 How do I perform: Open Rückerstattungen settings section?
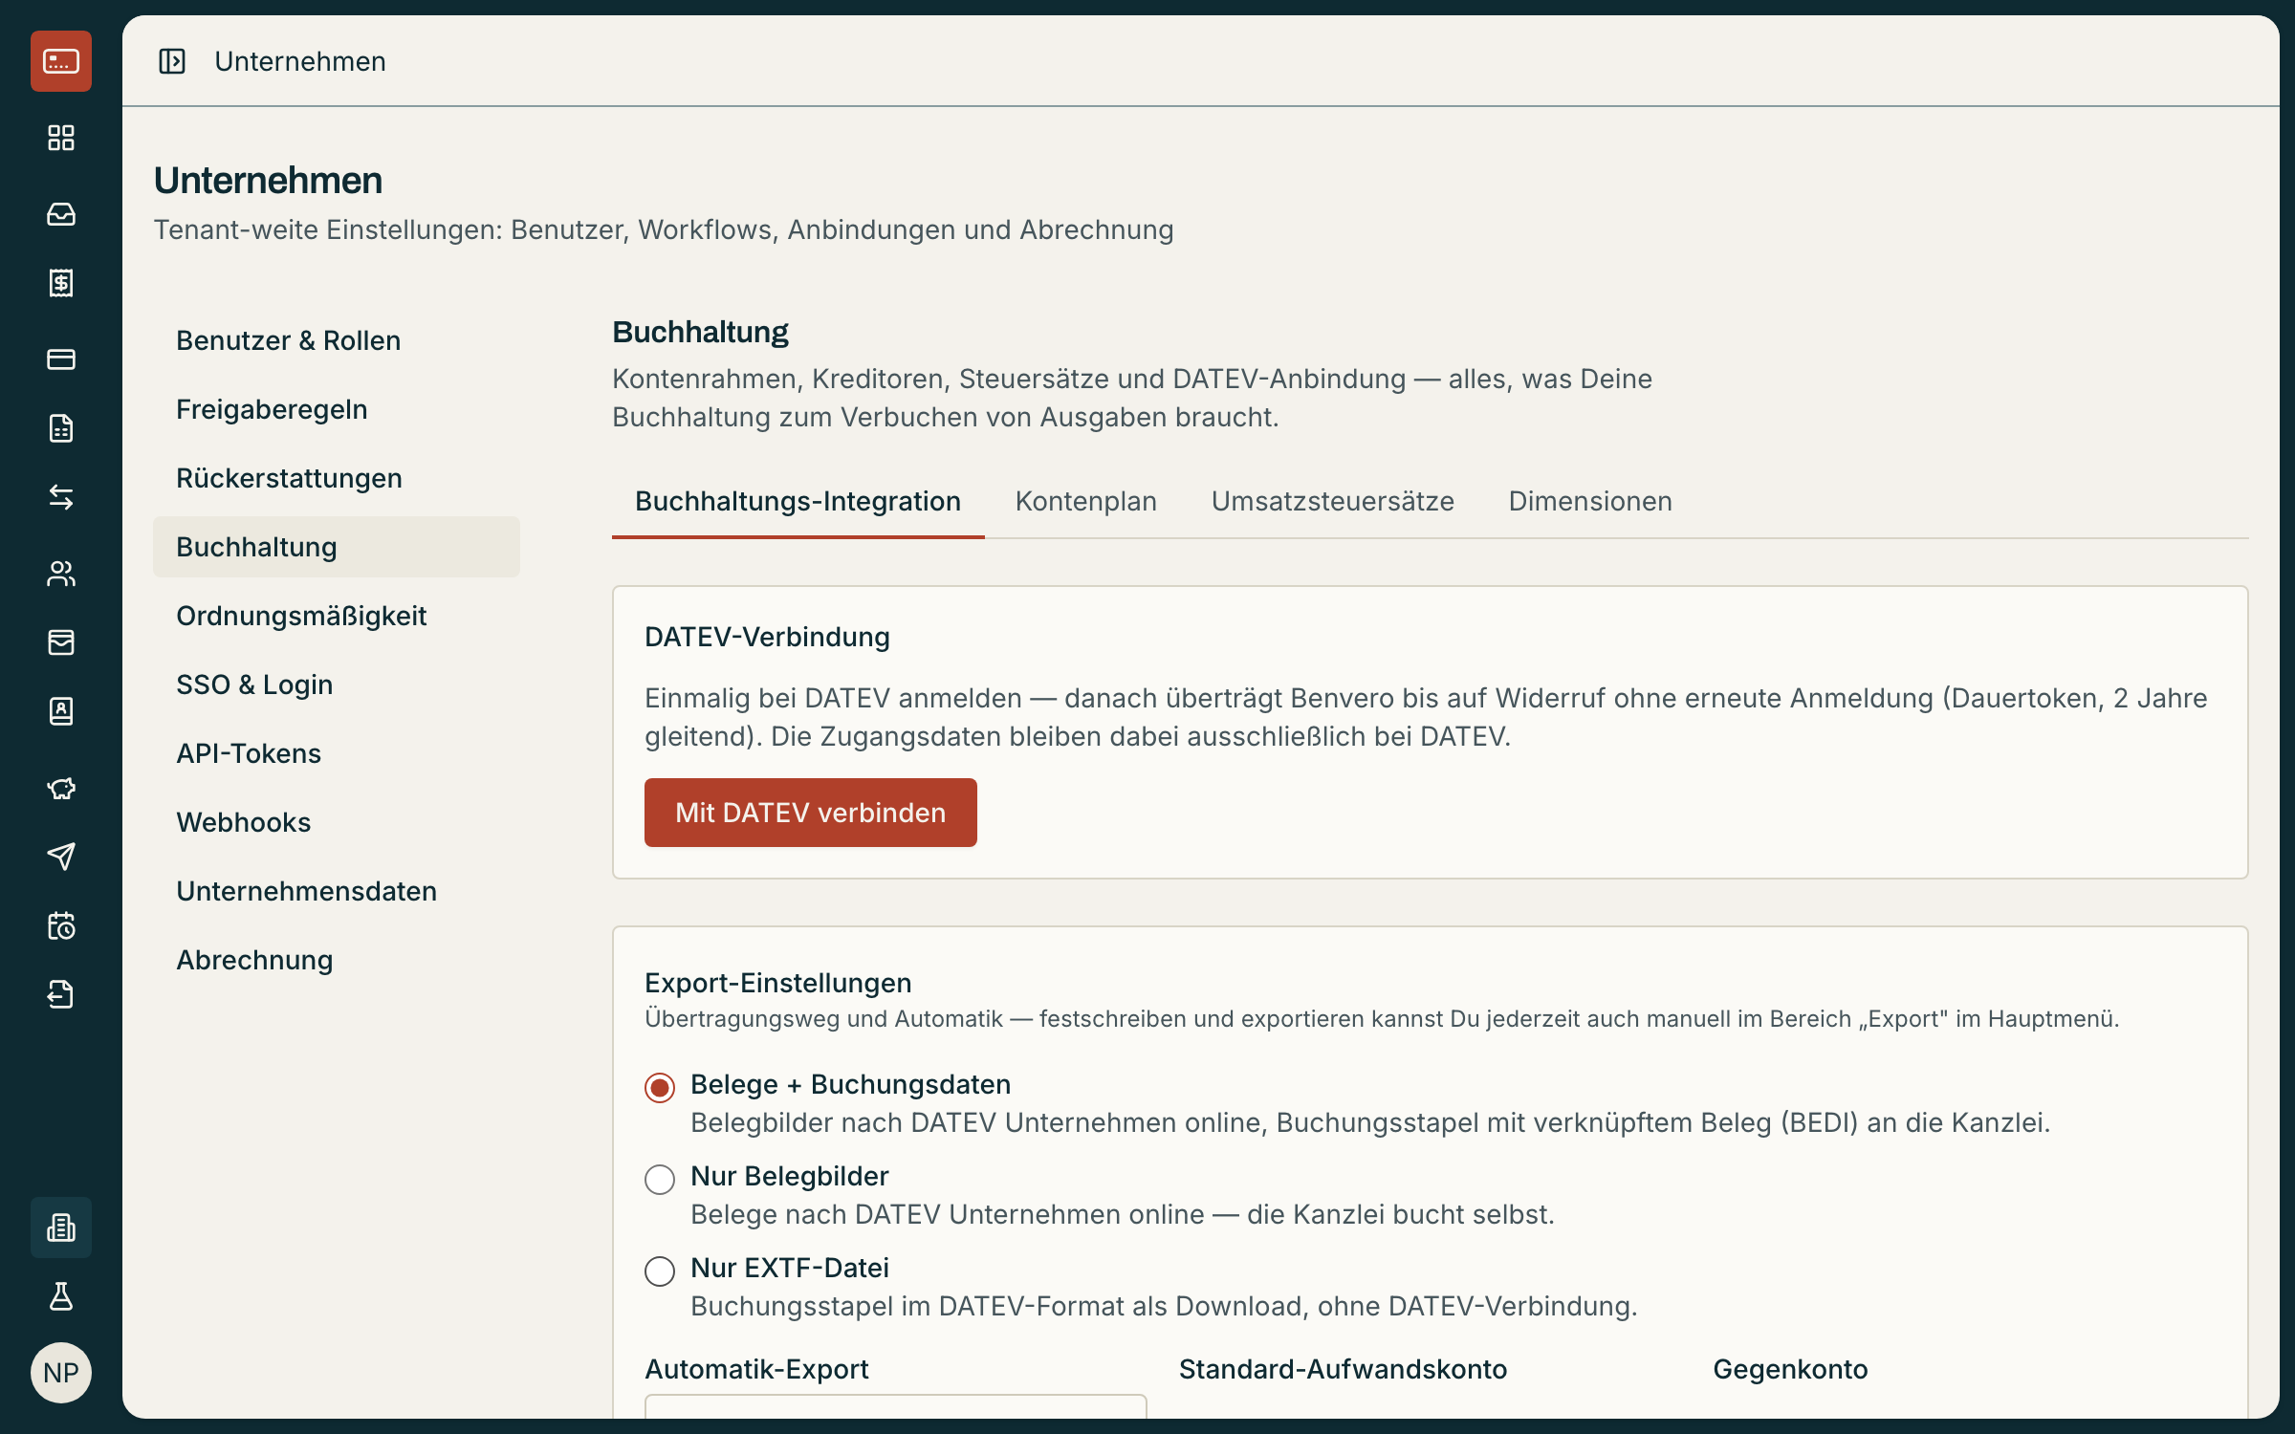click(x=337, y=478)
